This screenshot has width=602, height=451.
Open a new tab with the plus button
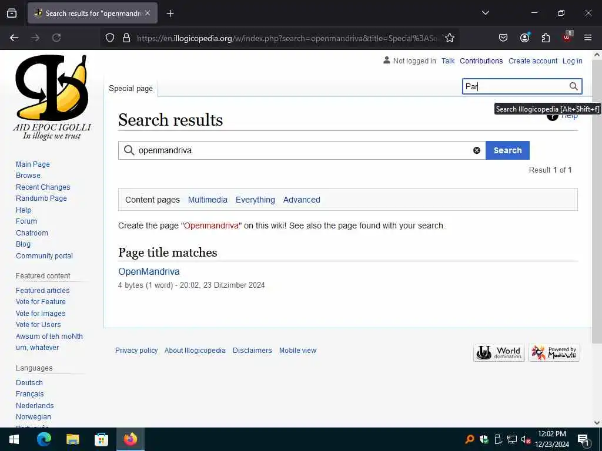(170, 14)
